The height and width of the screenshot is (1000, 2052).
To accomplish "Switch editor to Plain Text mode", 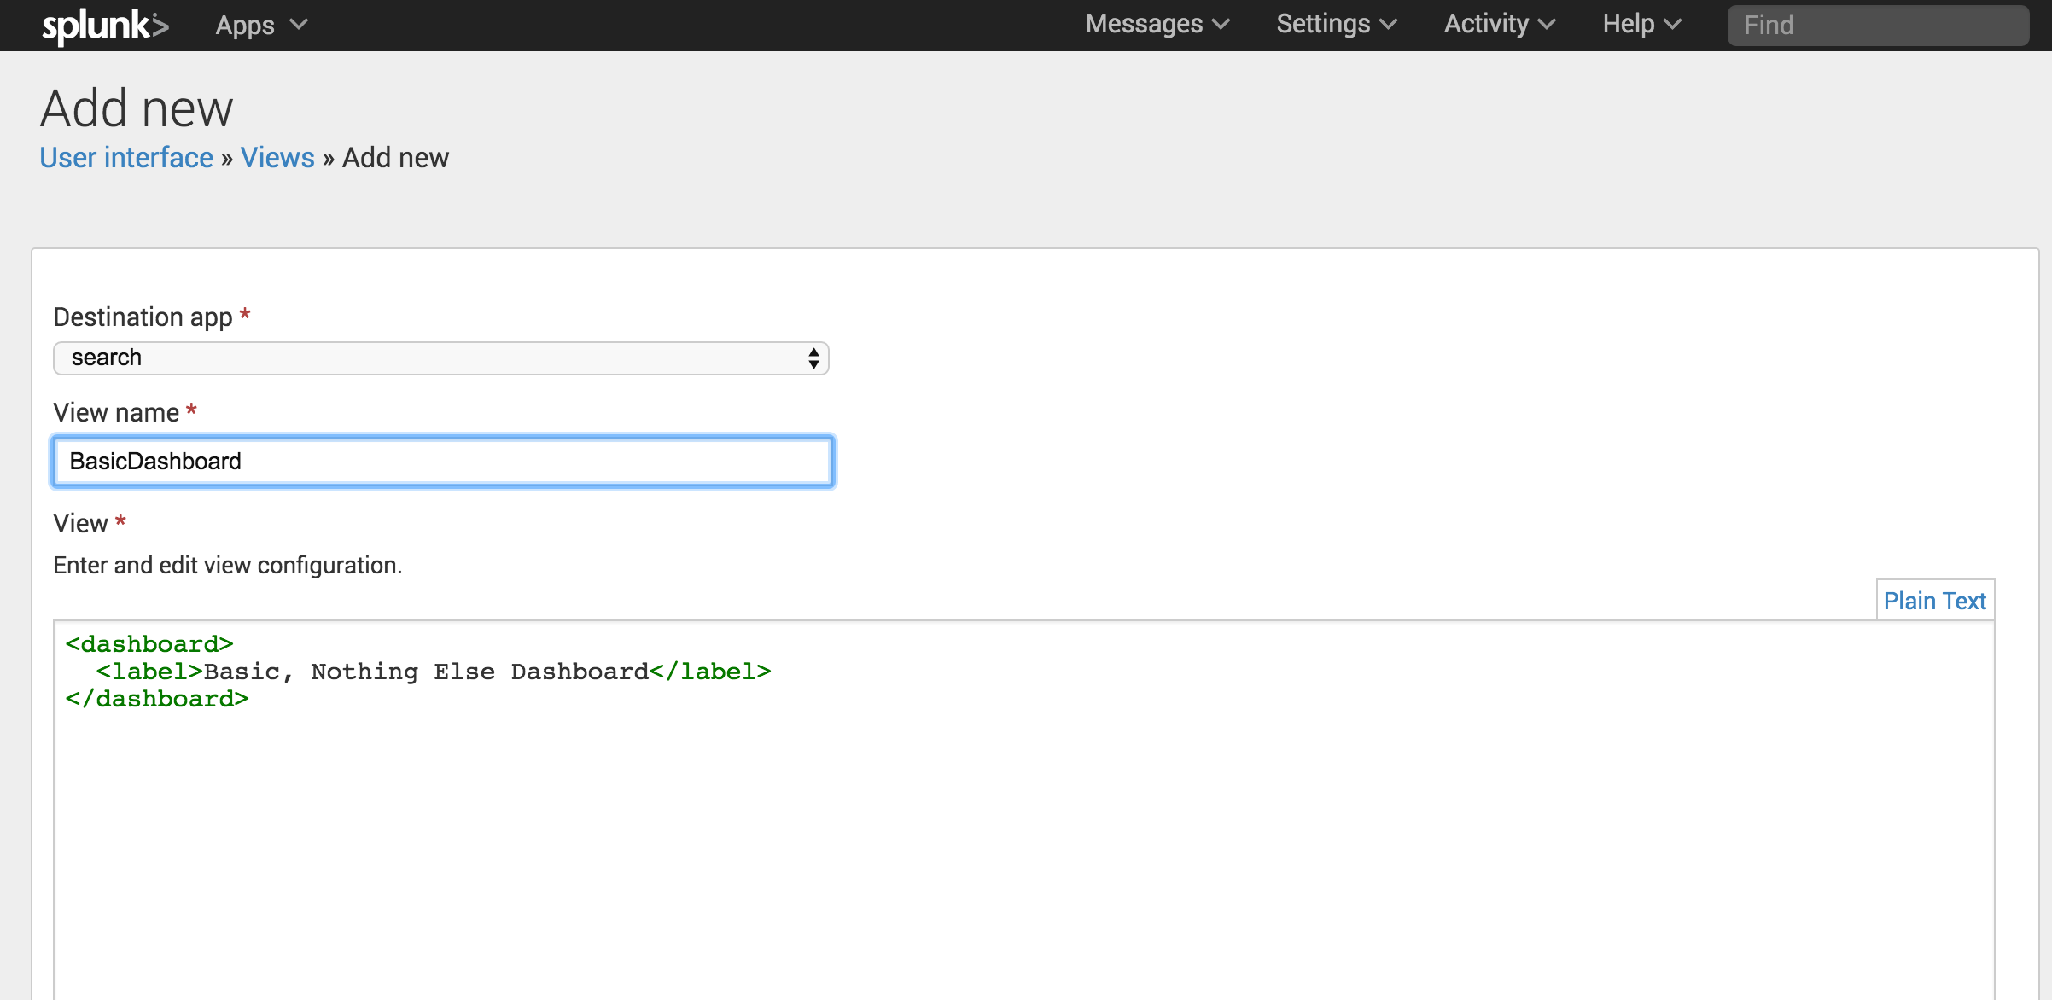I will tap(1934, 601).
